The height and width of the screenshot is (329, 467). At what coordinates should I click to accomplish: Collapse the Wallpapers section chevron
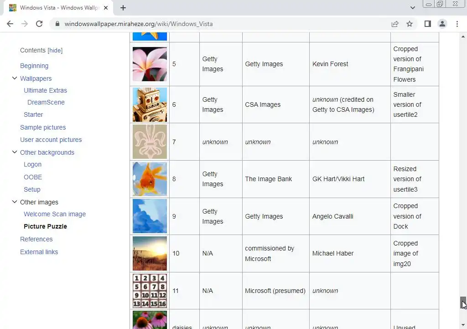tap(14, 78)
